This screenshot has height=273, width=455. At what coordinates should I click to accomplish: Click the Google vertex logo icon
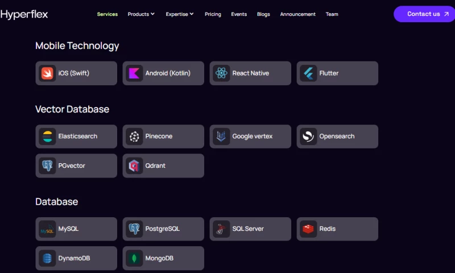click(221, 136)
